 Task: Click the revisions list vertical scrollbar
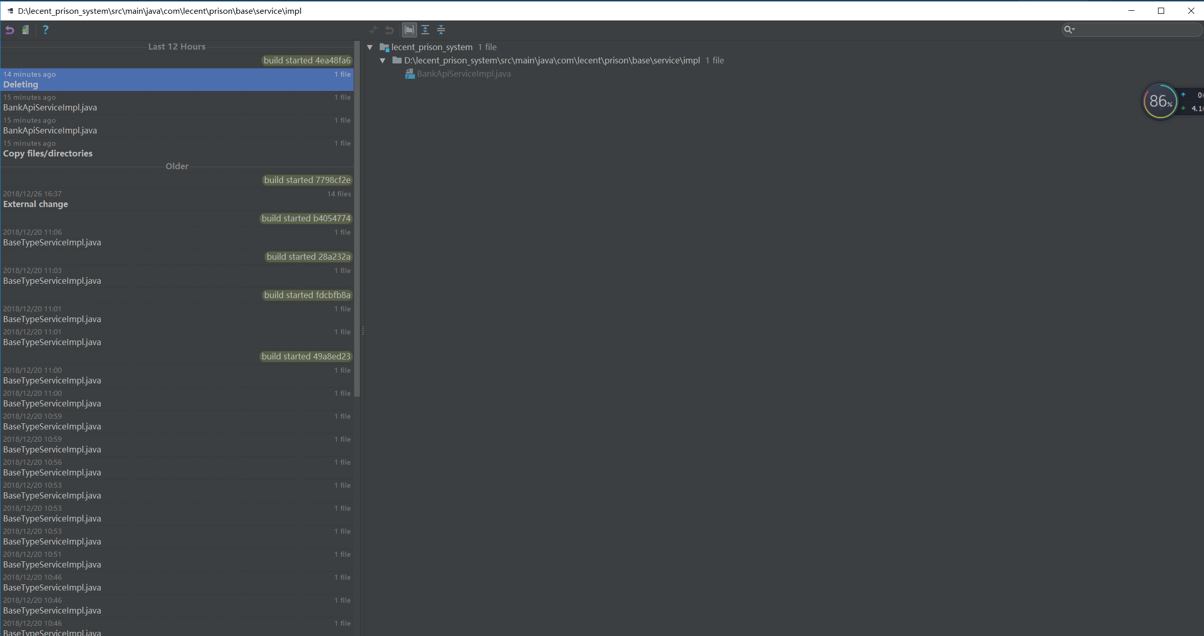pyautogui.click(x=357, y=220)
